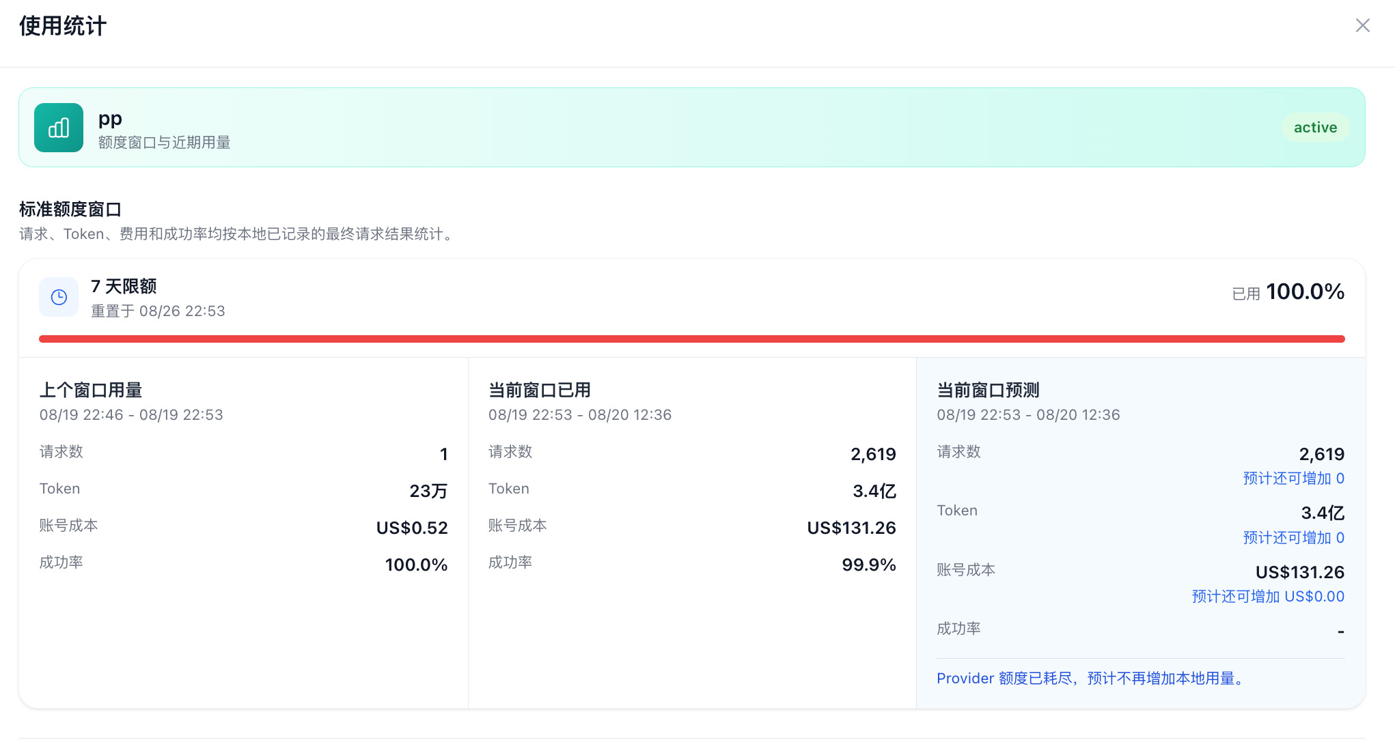Click the red 7-day quota usage bar
The image size is (1395, 740).
[691, 339]
